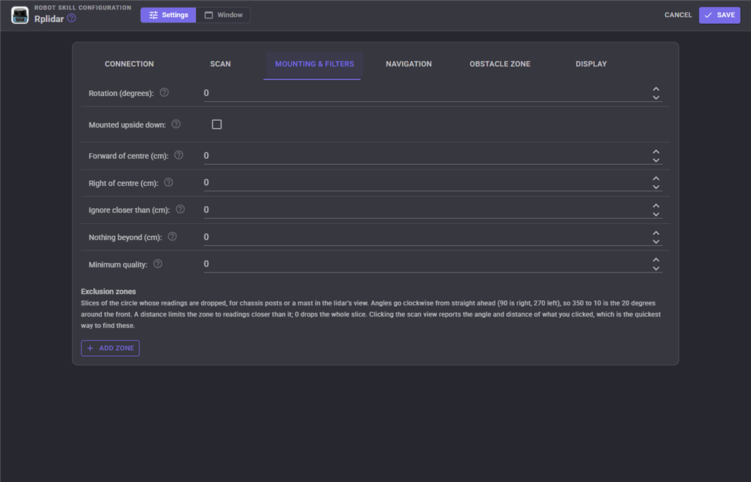The height and width of the screenshot is (482, 751).
Task: View help for Nothing beyond
Action: (172, 236)
